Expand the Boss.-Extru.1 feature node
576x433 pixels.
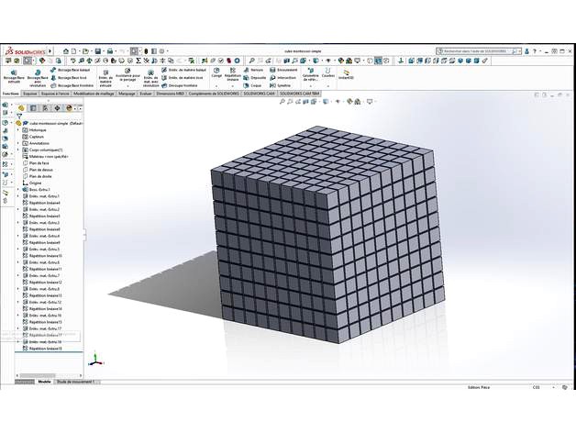click(18, 190)
